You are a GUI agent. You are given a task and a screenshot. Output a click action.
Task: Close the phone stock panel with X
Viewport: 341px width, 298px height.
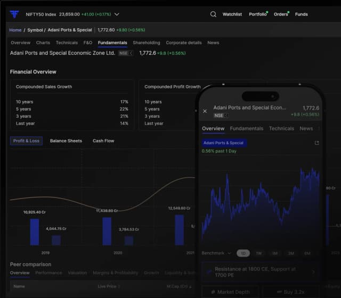click(205, 111)
